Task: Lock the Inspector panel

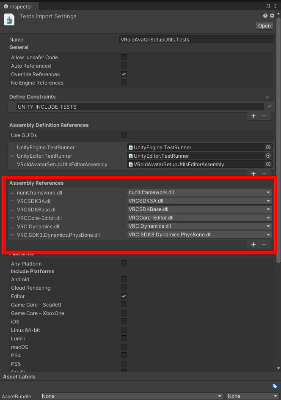Action: tap(268, 6)
